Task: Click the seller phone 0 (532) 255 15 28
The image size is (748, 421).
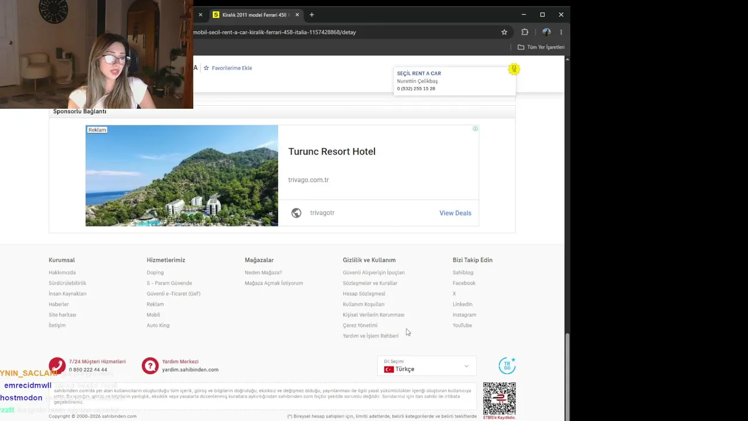Action: point(416,89)
